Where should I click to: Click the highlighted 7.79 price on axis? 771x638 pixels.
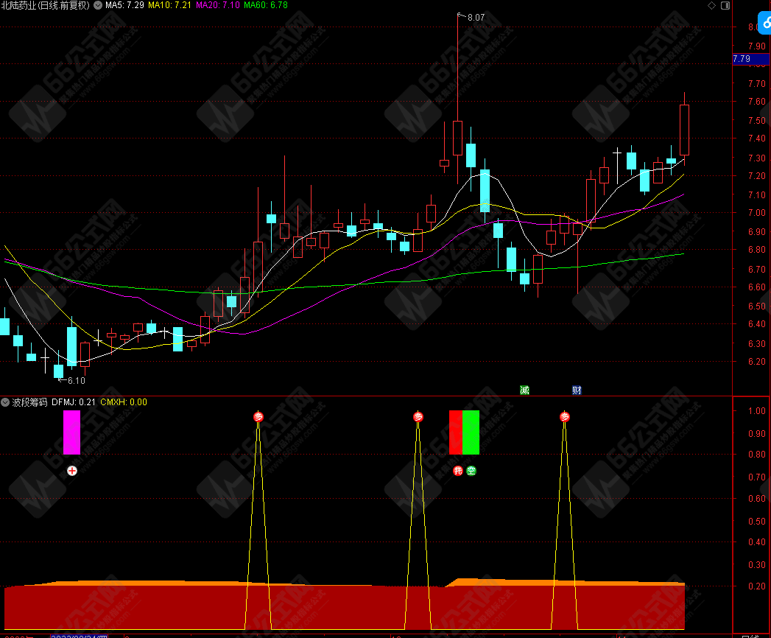pos(750,59)
